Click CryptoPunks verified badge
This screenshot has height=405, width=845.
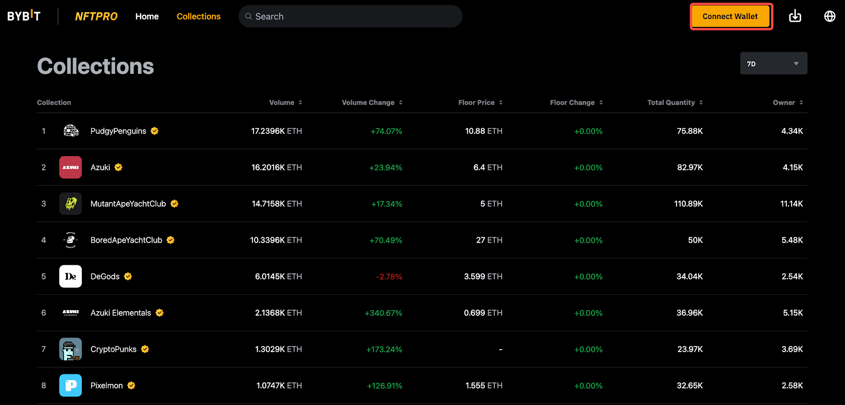[x=145, y=349]
